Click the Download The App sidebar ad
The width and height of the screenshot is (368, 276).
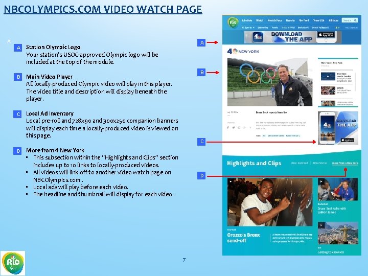pyautogui.click(x=338, y=128)
